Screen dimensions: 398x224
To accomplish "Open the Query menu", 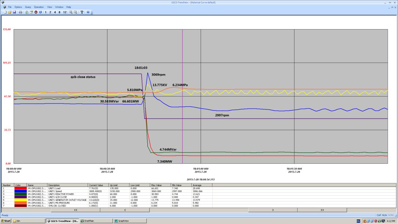I will pyautogui.click(x=28, y=7).
